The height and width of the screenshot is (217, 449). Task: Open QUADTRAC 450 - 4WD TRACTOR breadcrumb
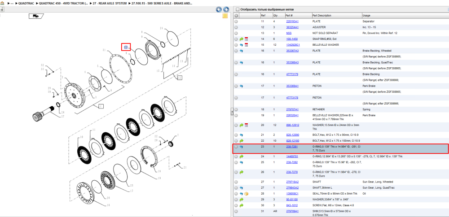63,3
